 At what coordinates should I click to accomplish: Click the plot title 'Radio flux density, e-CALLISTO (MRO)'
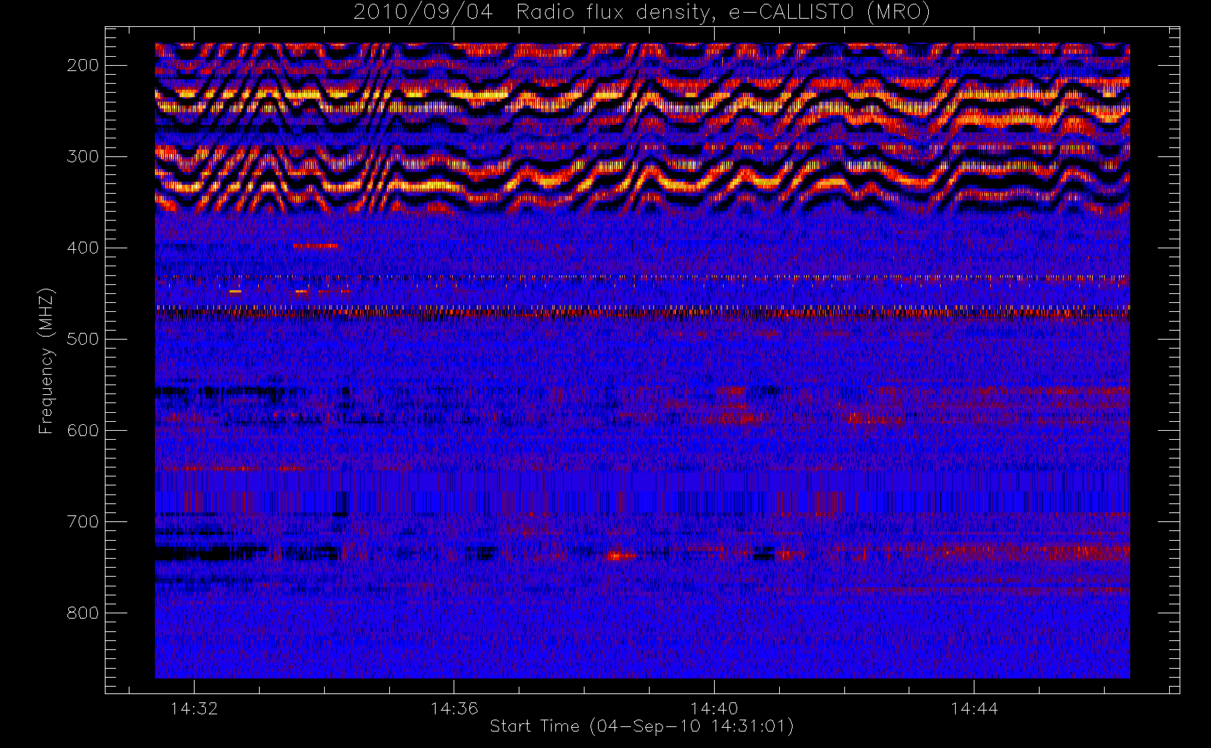point(723,12)
